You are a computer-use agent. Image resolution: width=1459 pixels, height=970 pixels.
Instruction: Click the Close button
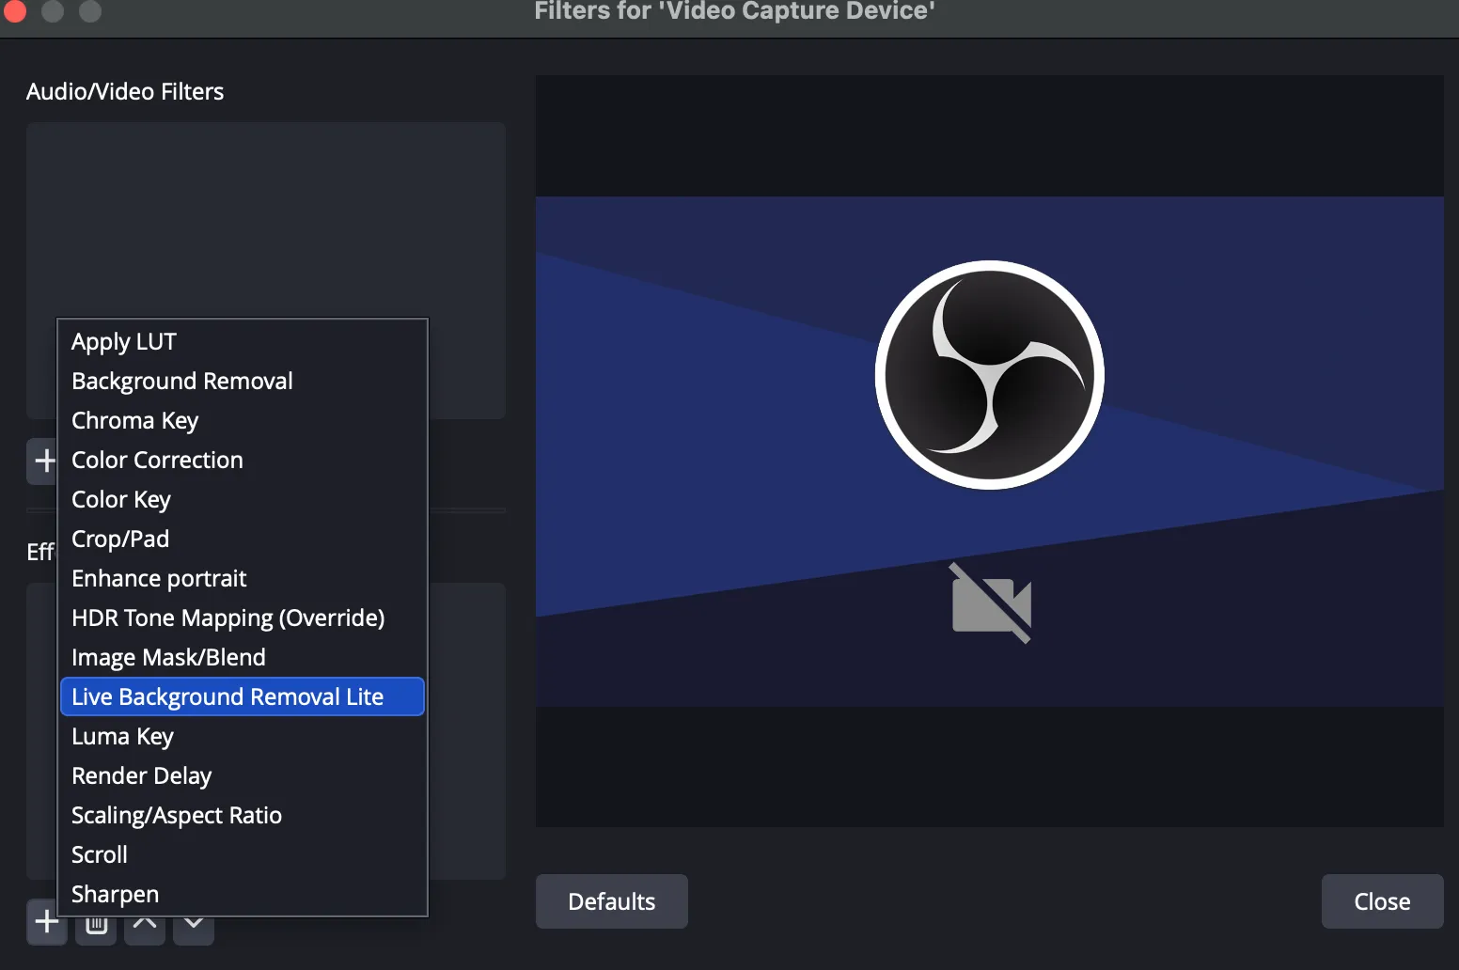coord(1382,901)
